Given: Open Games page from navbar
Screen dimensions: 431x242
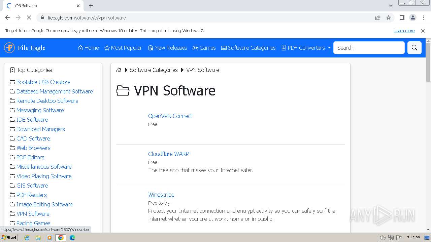Looking at the screenshot, I should [x=204, y=48].
